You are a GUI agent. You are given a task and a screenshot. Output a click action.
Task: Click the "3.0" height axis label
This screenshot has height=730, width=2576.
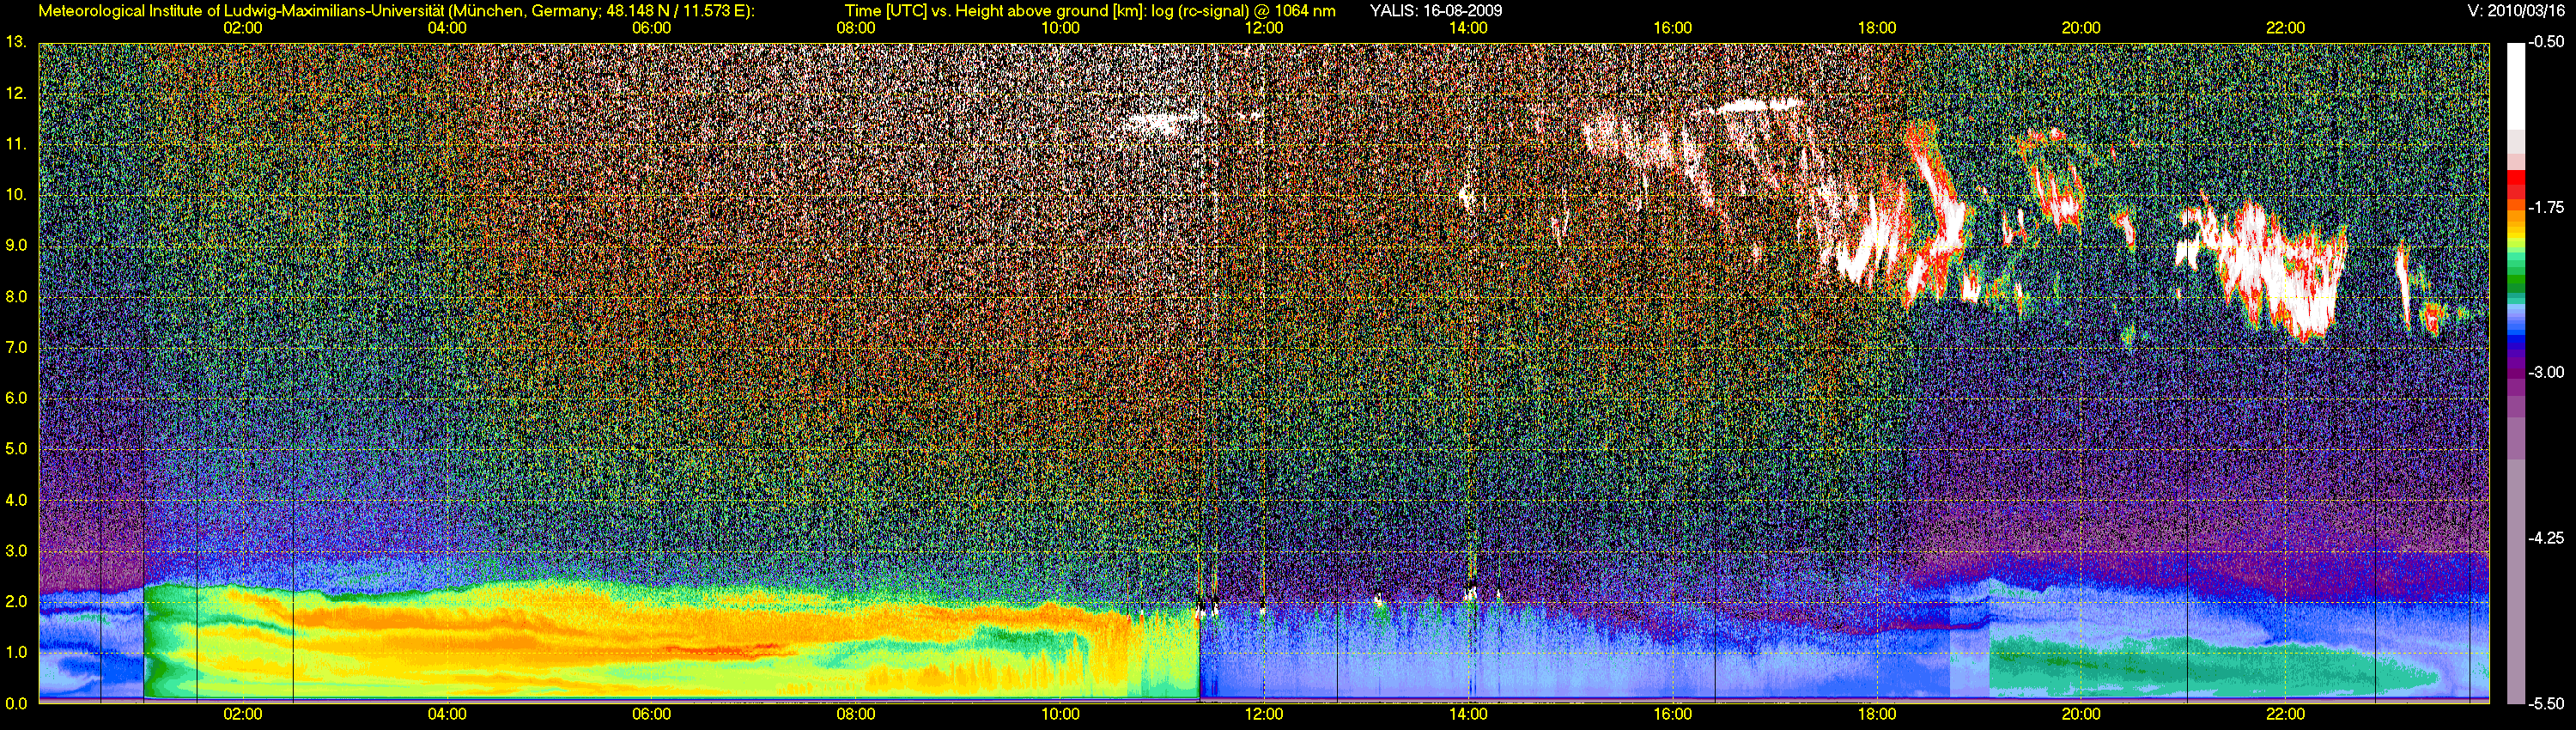coord(16,551)
